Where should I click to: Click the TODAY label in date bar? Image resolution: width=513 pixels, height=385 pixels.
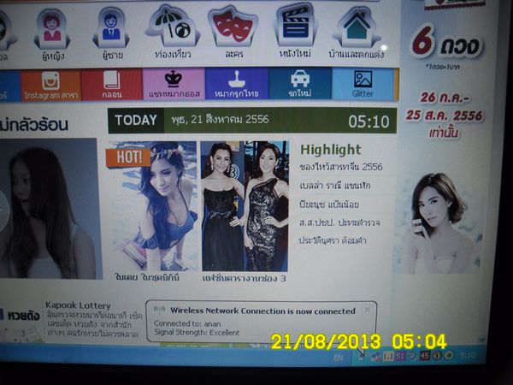(x=136, y=120)
